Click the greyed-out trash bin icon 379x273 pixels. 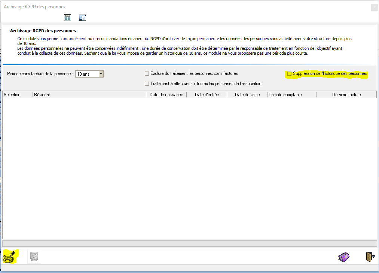[34, 257]
